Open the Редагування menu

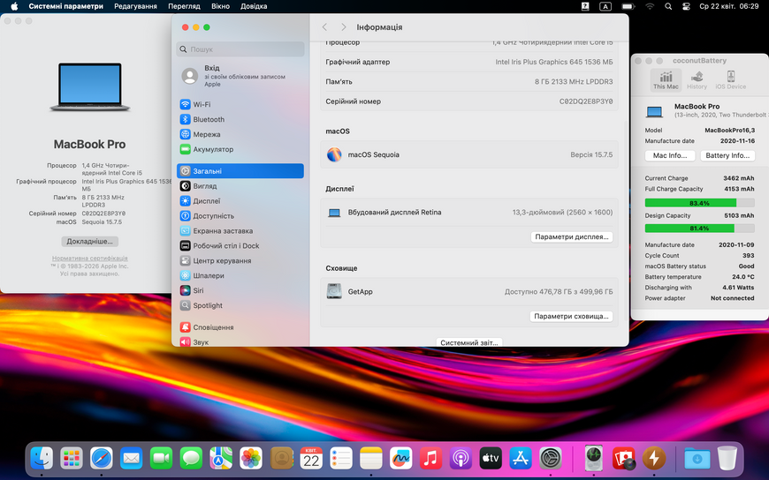pyautogui.click(x=135, y=6)
